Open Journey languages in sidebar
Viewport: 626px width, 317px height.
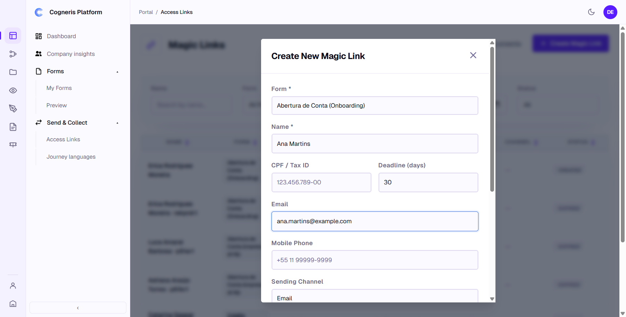[71, 157]
